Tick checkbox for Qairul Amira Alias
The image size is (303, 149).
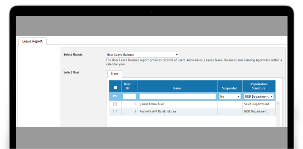point(115,104)
